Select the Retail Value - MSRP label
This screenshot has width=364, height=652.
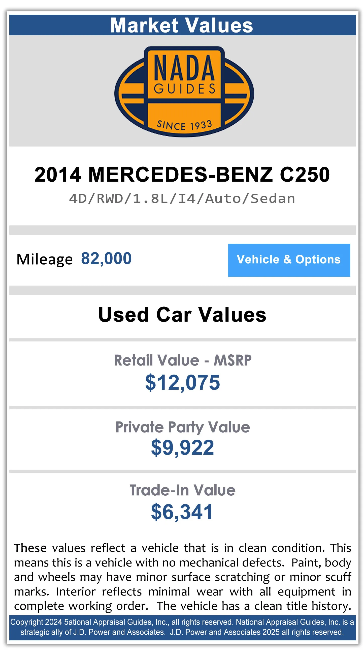tap(183, 360)
